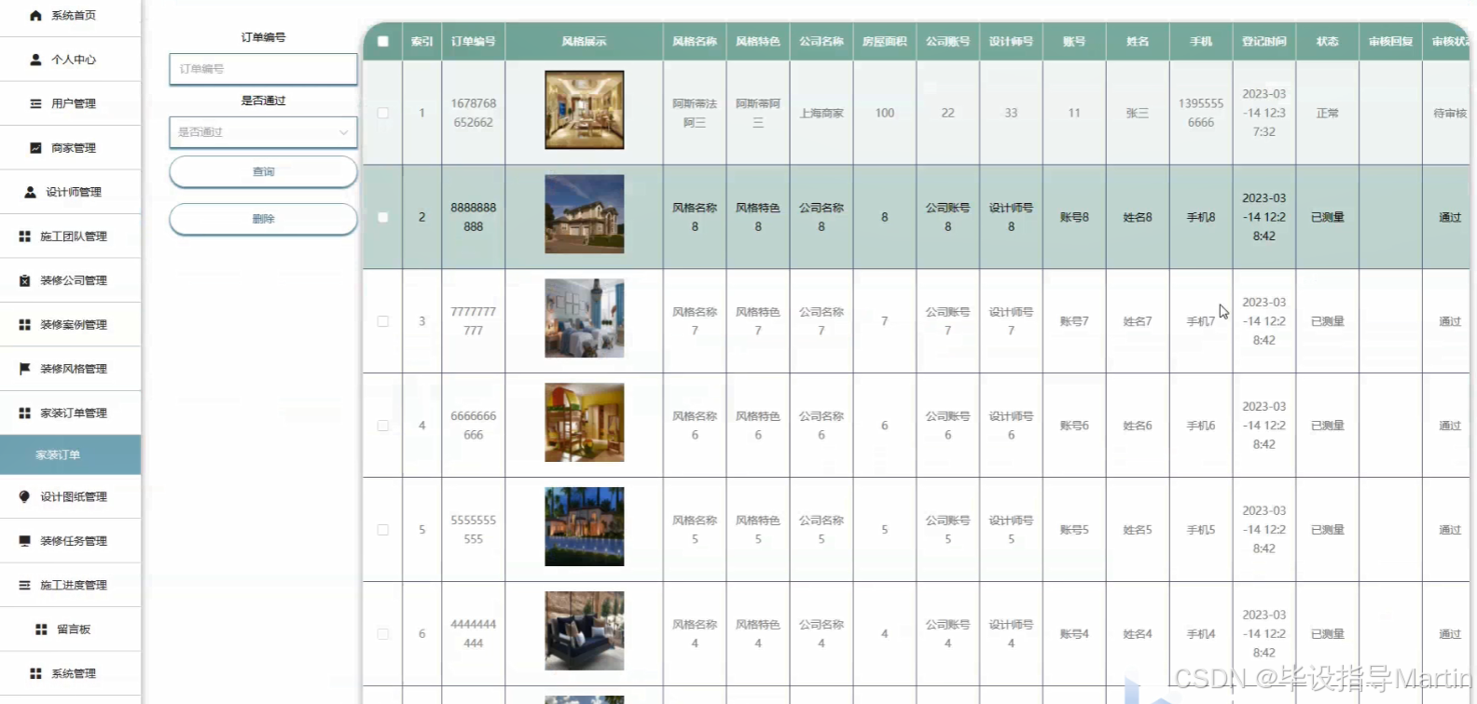The width and height of the screenshot is (1477, 704).
Task: Expand the 用户管理 menu
Action: (70, 103)
